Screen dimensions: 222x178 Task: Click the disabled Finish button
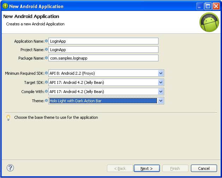click(x=175, y=168)
